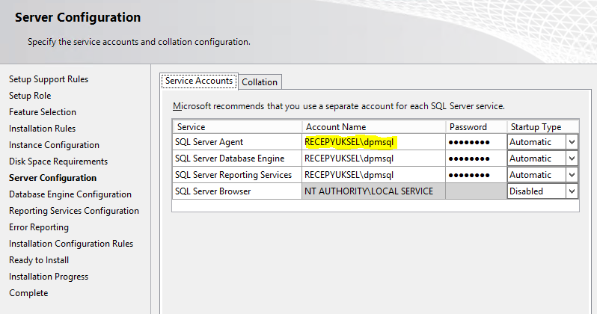Click Disk Space Requirements step

[58, 161]
